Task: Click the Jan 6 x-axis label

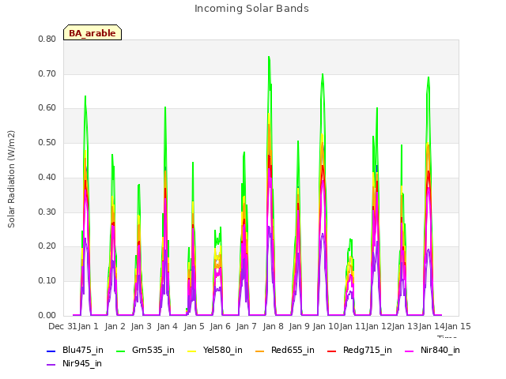Action: point(220,326)
